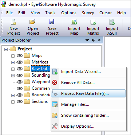Open the Edit menu
The height and width of the screenshot is (135, 131).
tap(22, 13)
